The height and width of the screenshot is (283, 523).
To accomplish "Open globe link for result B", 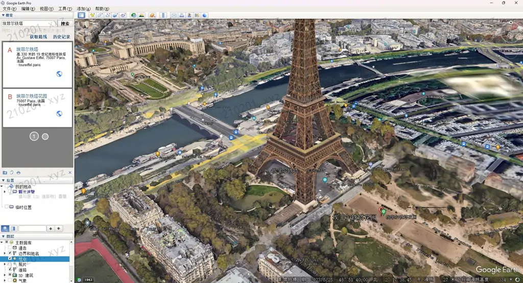I will click(59, 114).
